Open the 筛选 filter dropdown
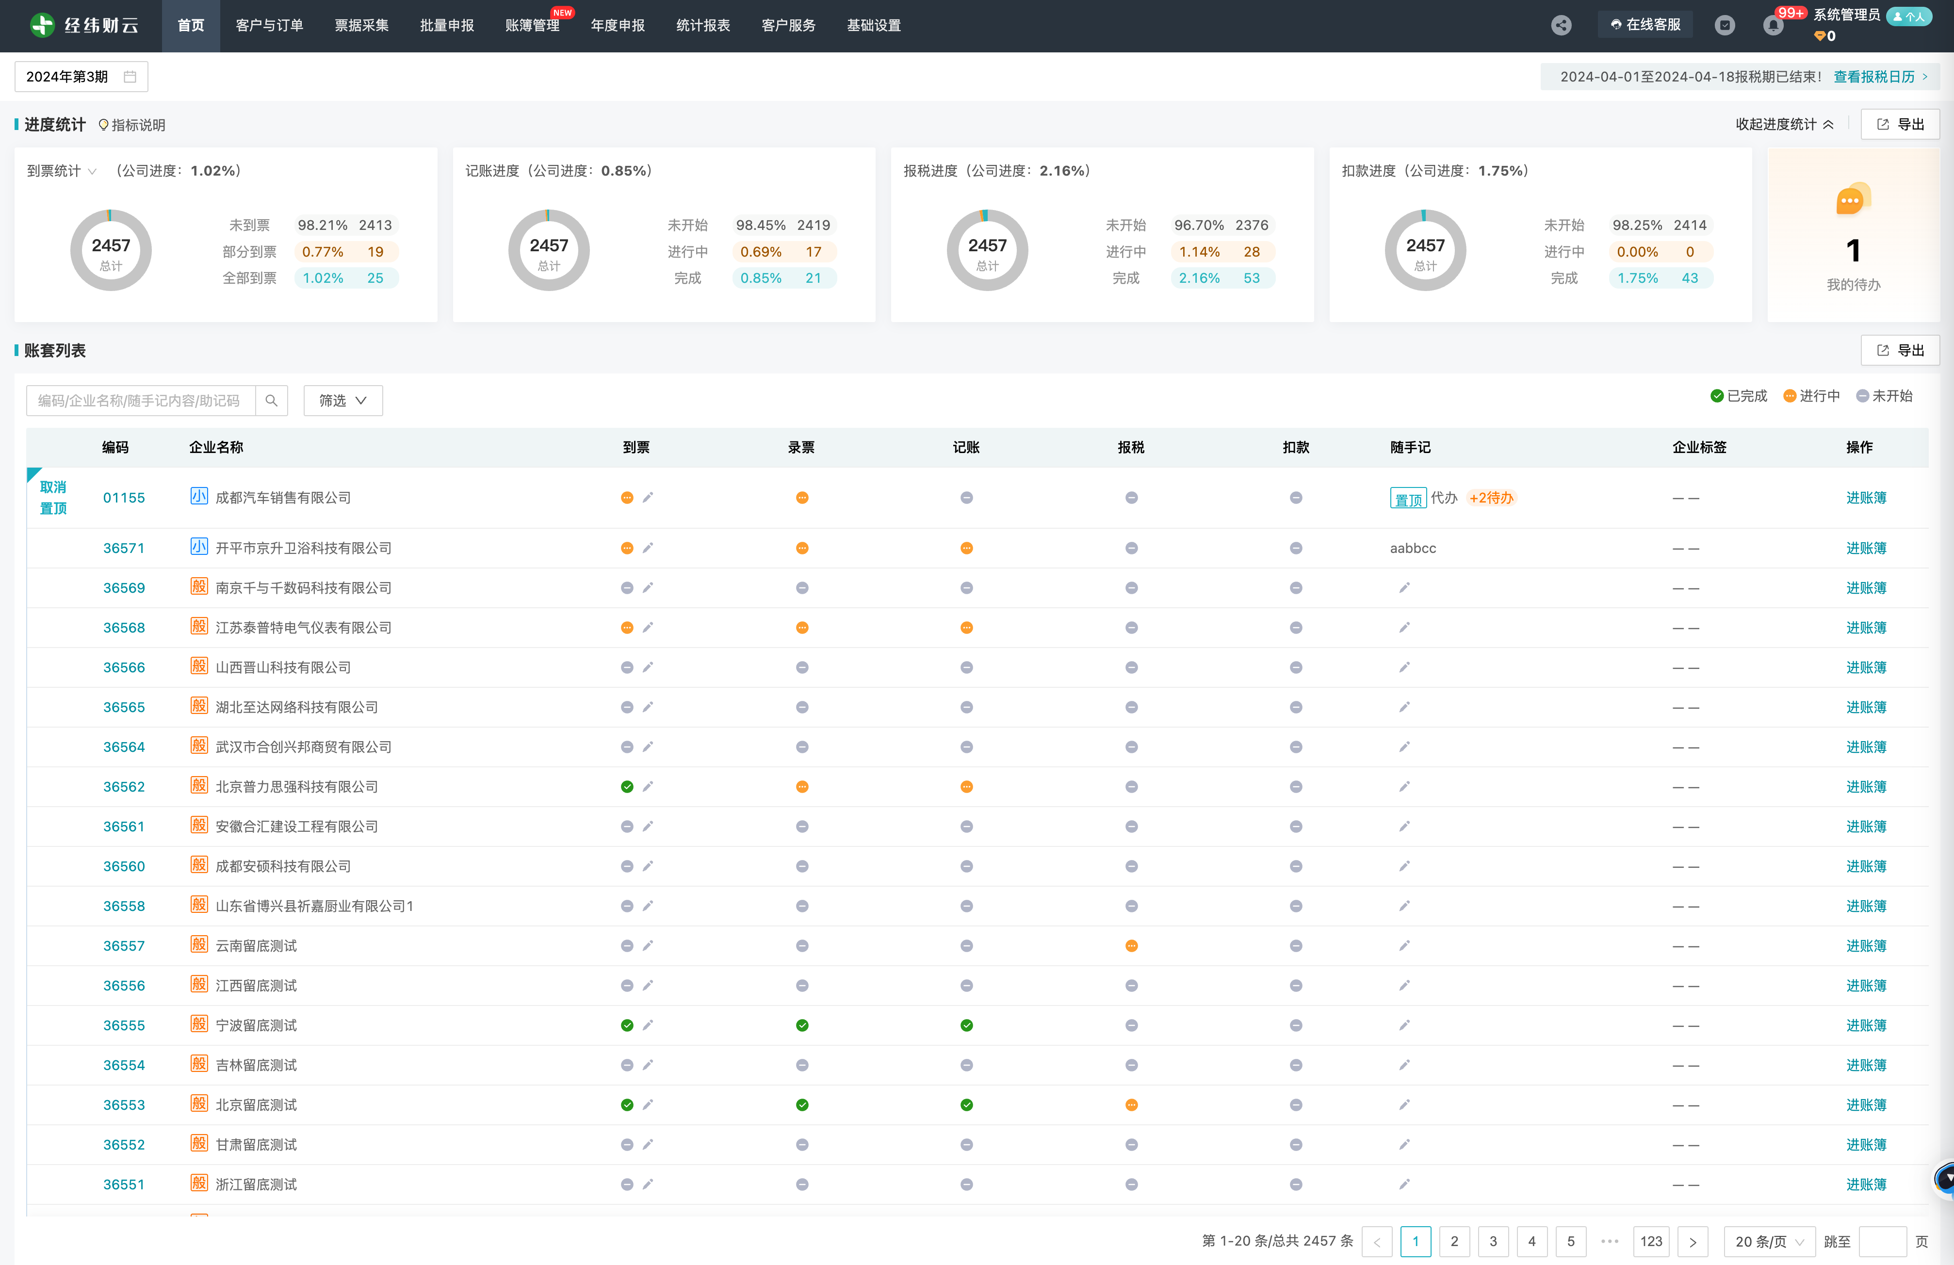Image resolution: width=1954 pixels, height=1265 pixels. click(x=343, y=401)
